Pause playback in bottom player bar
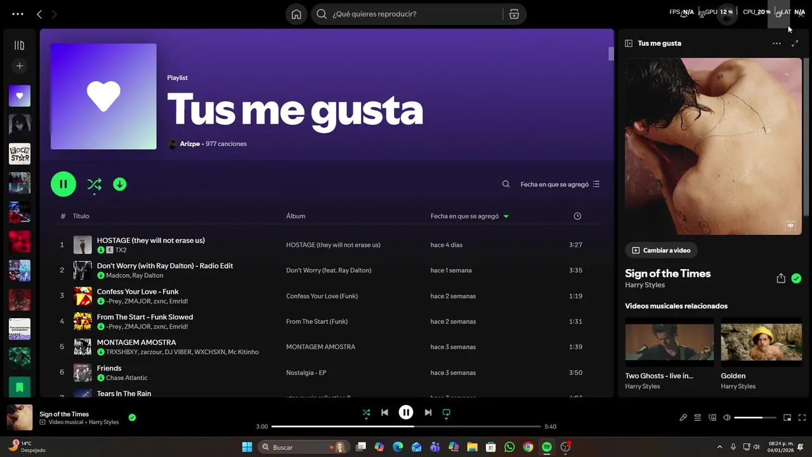This screenshot has width=812, height=457. (406, 413)
